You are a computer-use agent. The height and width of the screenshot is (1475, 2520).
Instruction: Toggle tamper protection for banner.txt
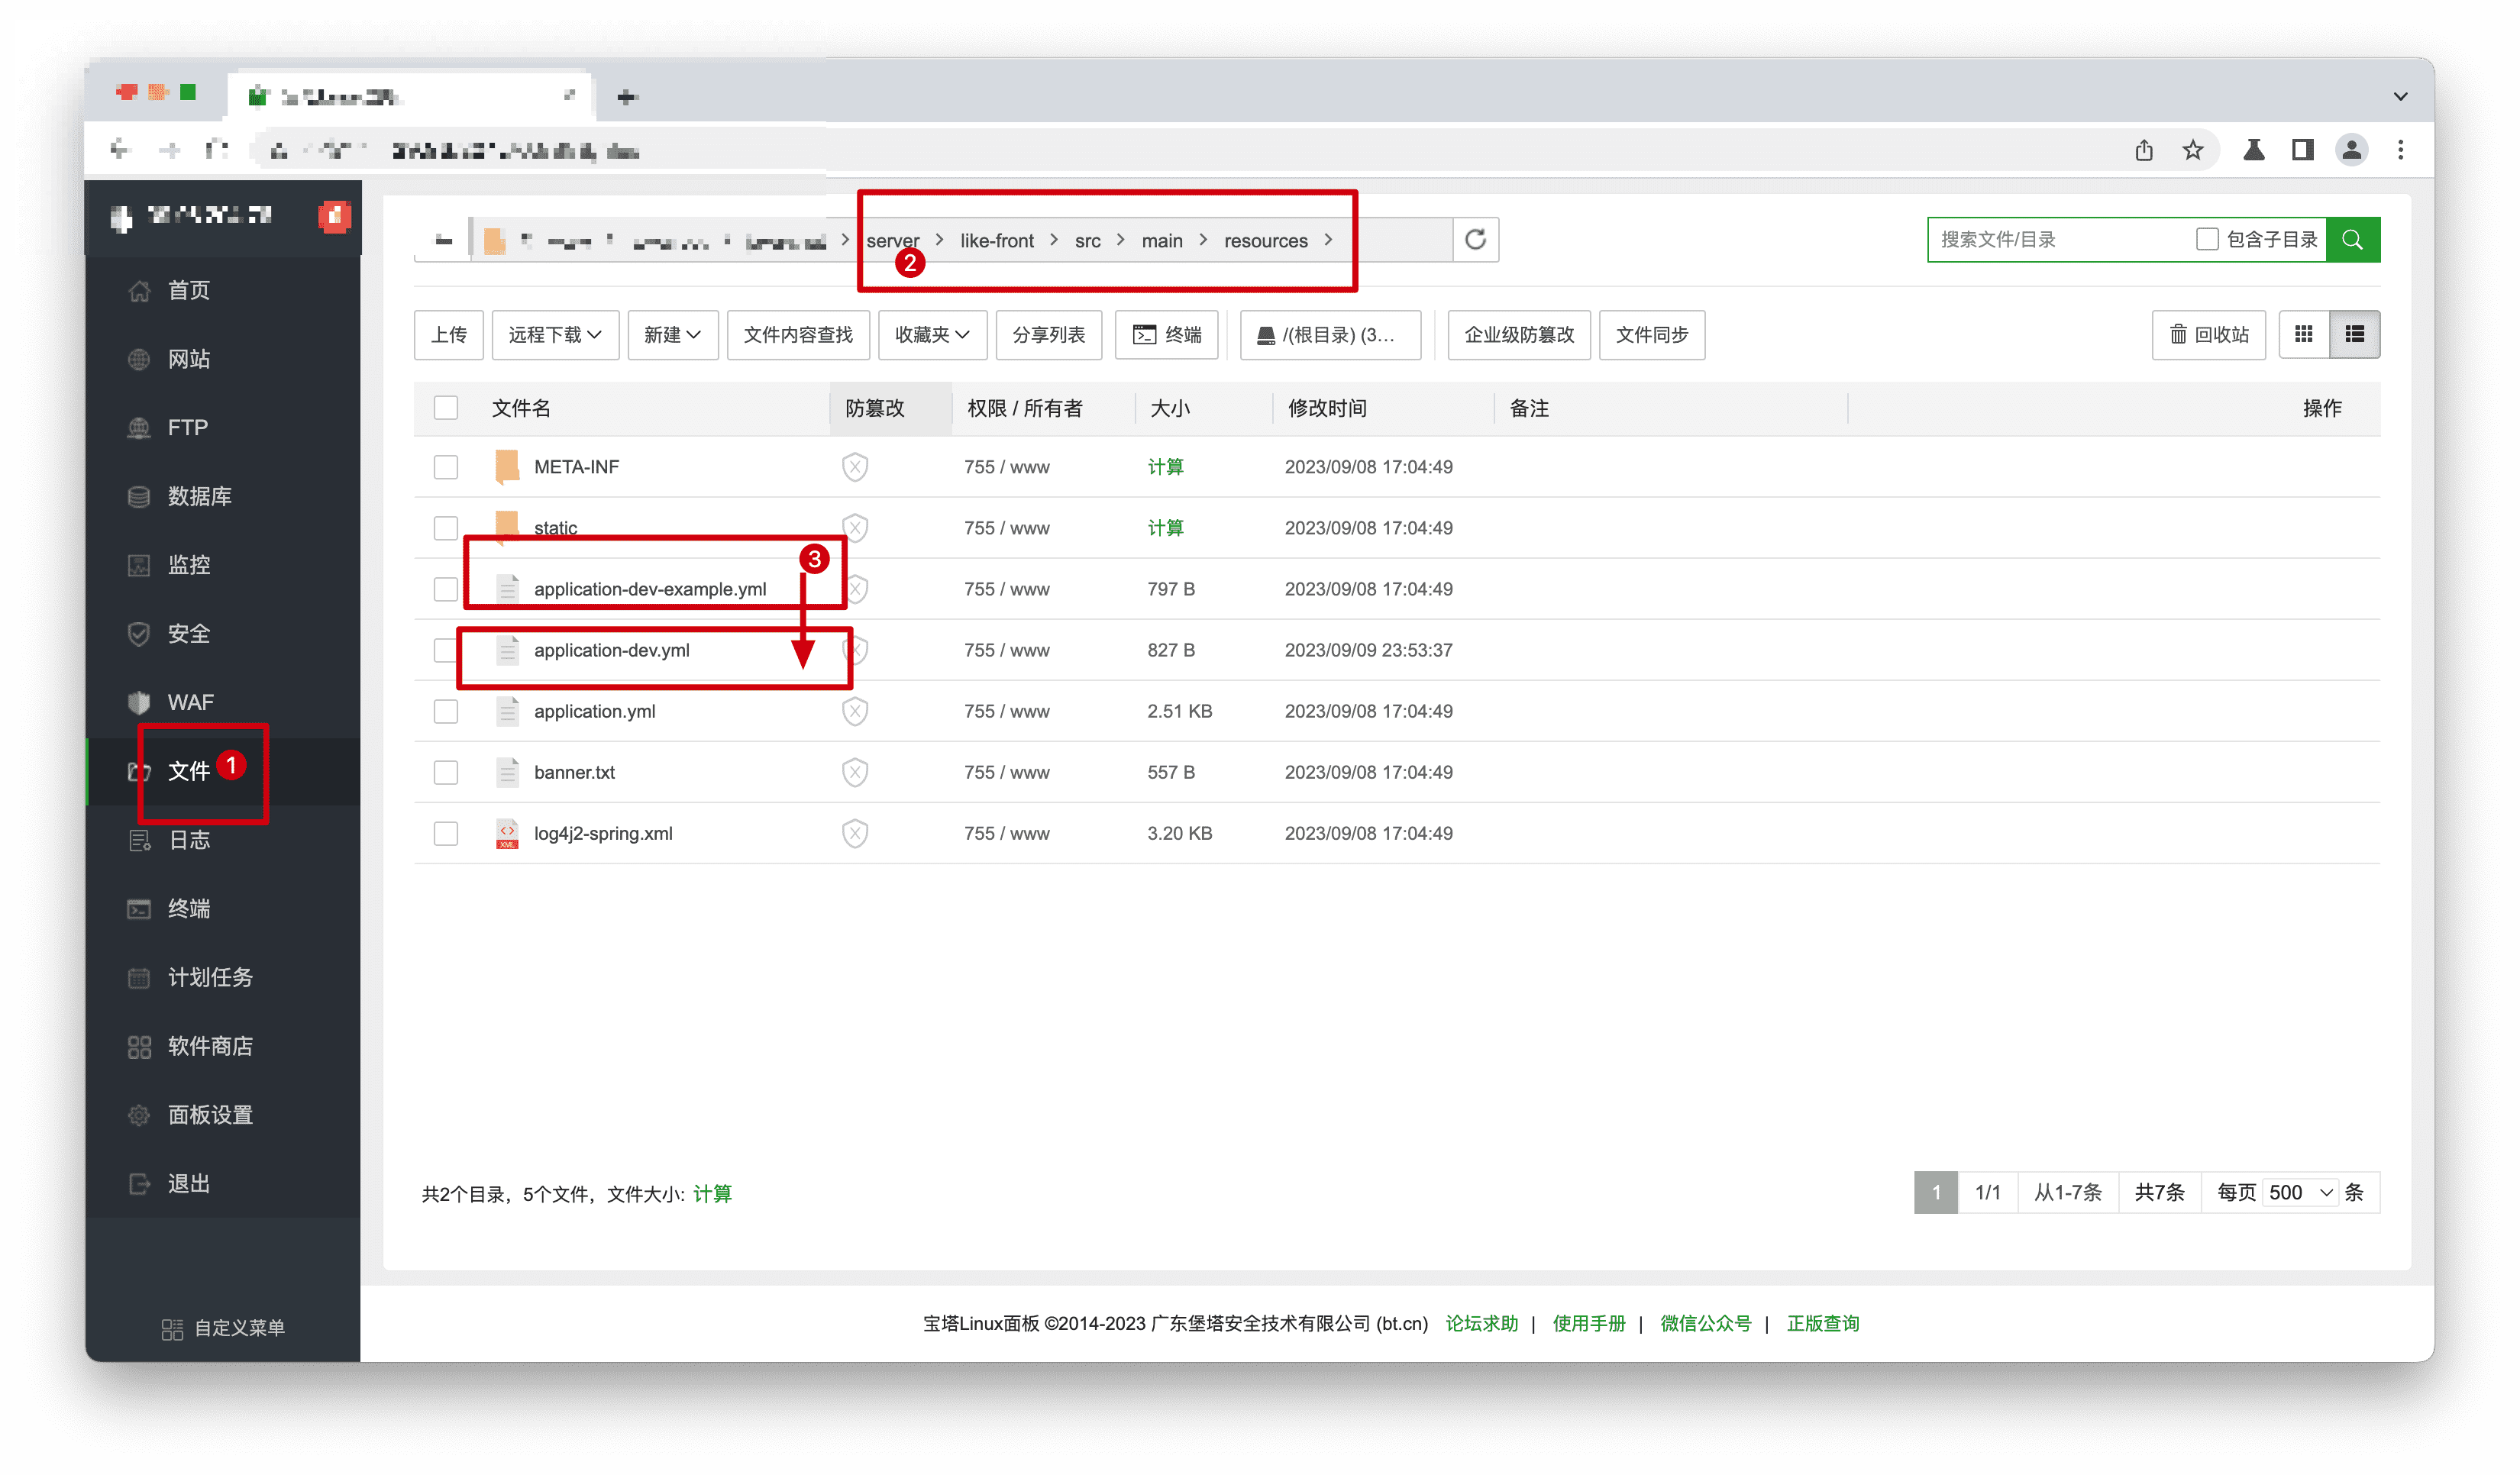[x=855, y=771]
